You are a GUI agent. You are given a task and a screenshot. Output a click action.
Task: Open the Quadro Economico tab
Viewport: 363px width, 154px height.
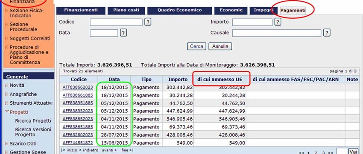(180, 10)
